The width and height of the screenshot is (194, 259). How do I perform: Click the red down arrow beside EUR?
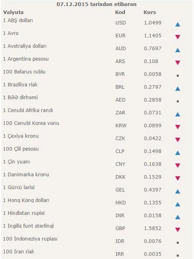[178, 37]
